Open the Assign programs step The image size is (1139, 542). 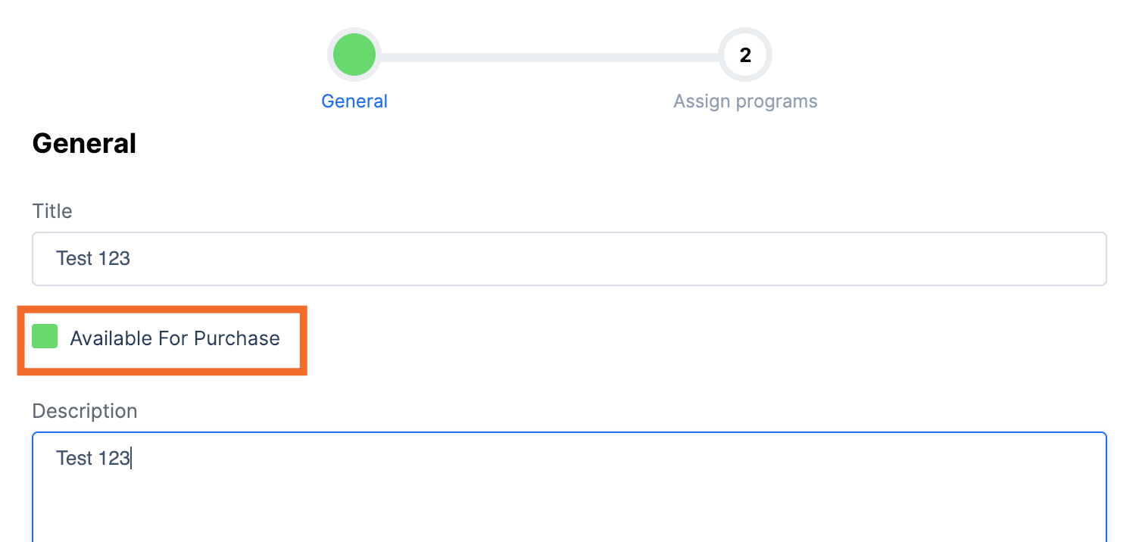pyautogui.click(x=745, y=101)
